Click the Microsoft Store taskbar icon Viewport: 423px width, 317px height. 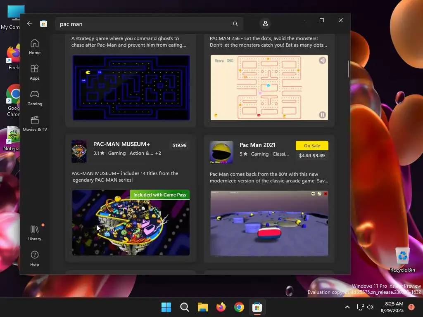257,307
